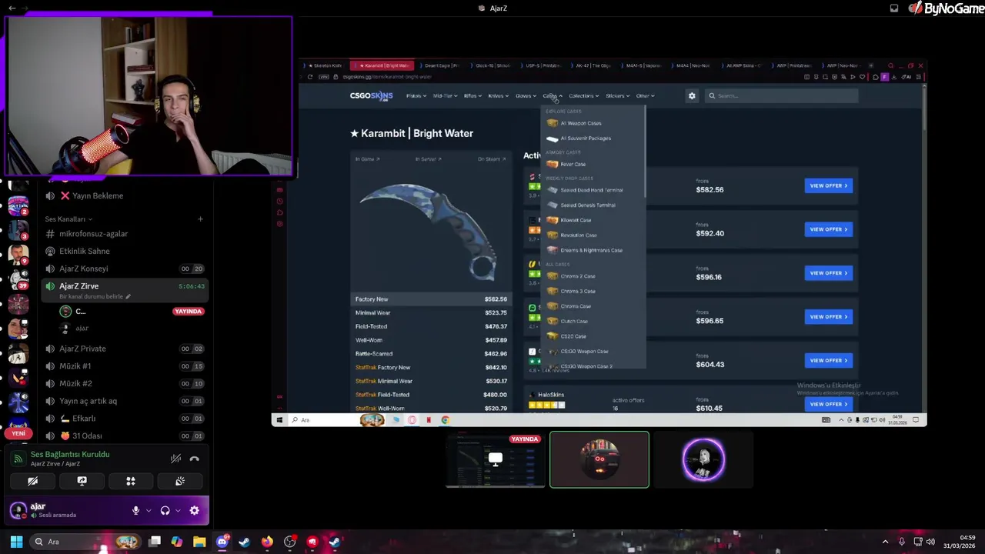The height and width of the screenshot is (554, 985).
Task: Disconnect from voice call
Action: click(195, 459)
